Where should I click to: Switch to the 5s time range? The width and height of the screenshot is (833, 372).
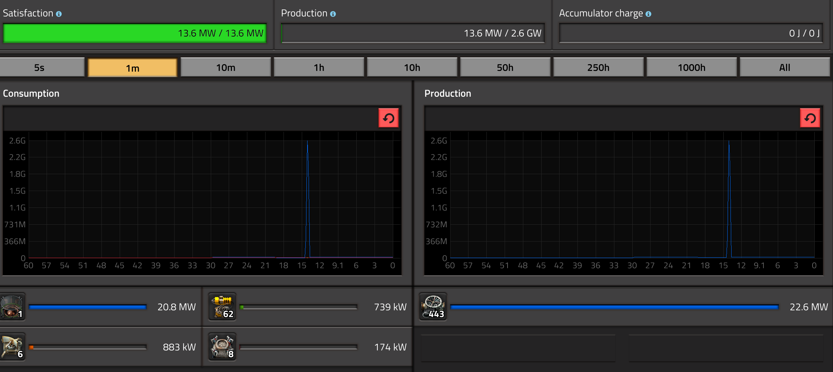pos(42,67)
